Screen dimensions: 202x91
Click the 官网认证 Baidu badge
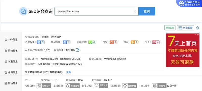(x=130, y=86)
